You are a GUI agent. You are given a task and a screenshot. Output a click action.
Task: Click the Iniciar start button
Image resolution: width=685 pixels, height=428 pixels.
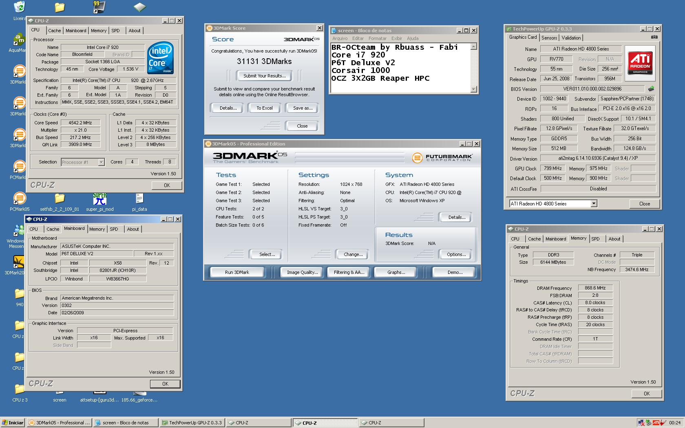[13, 423]
